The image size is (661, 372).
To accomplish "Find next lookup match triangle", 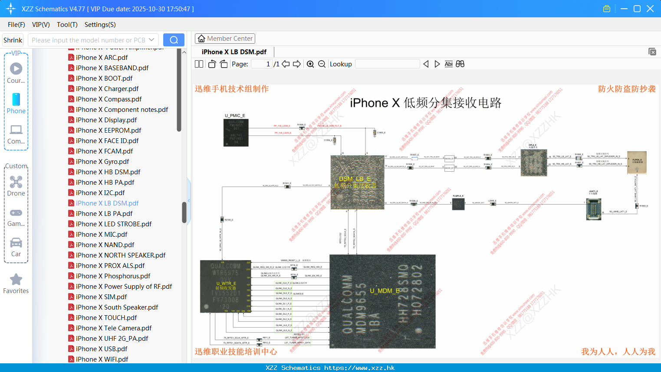I will click(437, 64).
